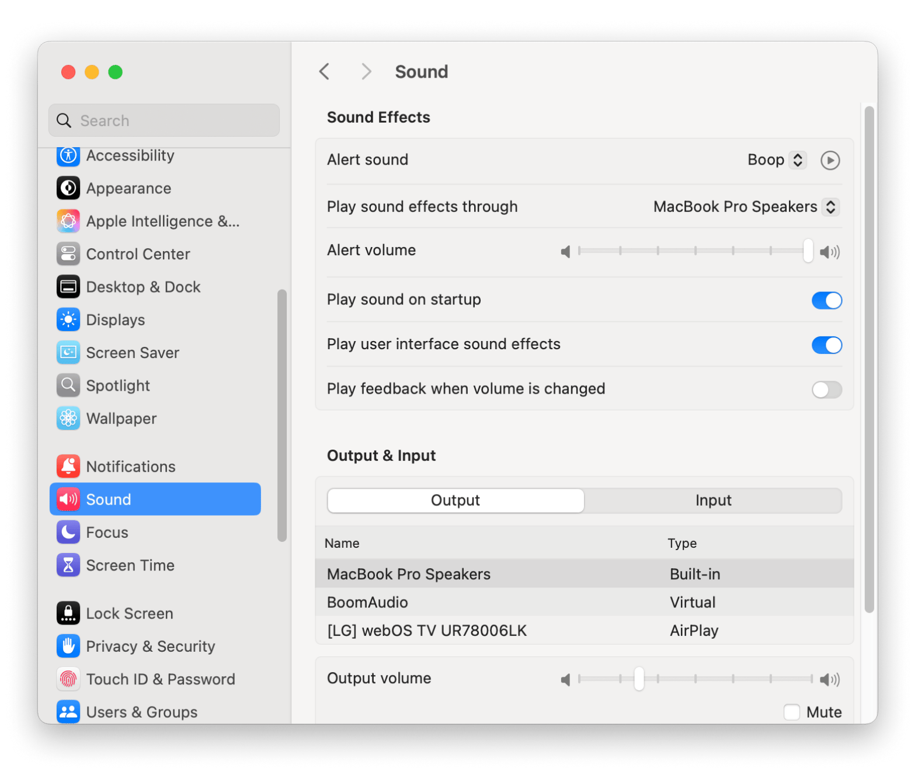Select the Wallpaper flower icon

pyautogui.click(x=68, y=419)
